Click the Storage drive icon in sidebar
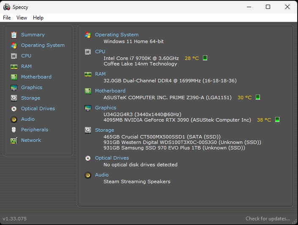Image resolution: width=298 pixels, height=225 pixels. [x=14, y=98]
